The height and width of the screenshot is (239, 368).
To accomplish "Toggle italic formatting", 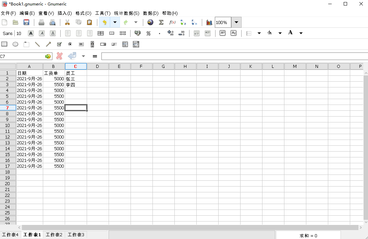I will tap(42, 33).
